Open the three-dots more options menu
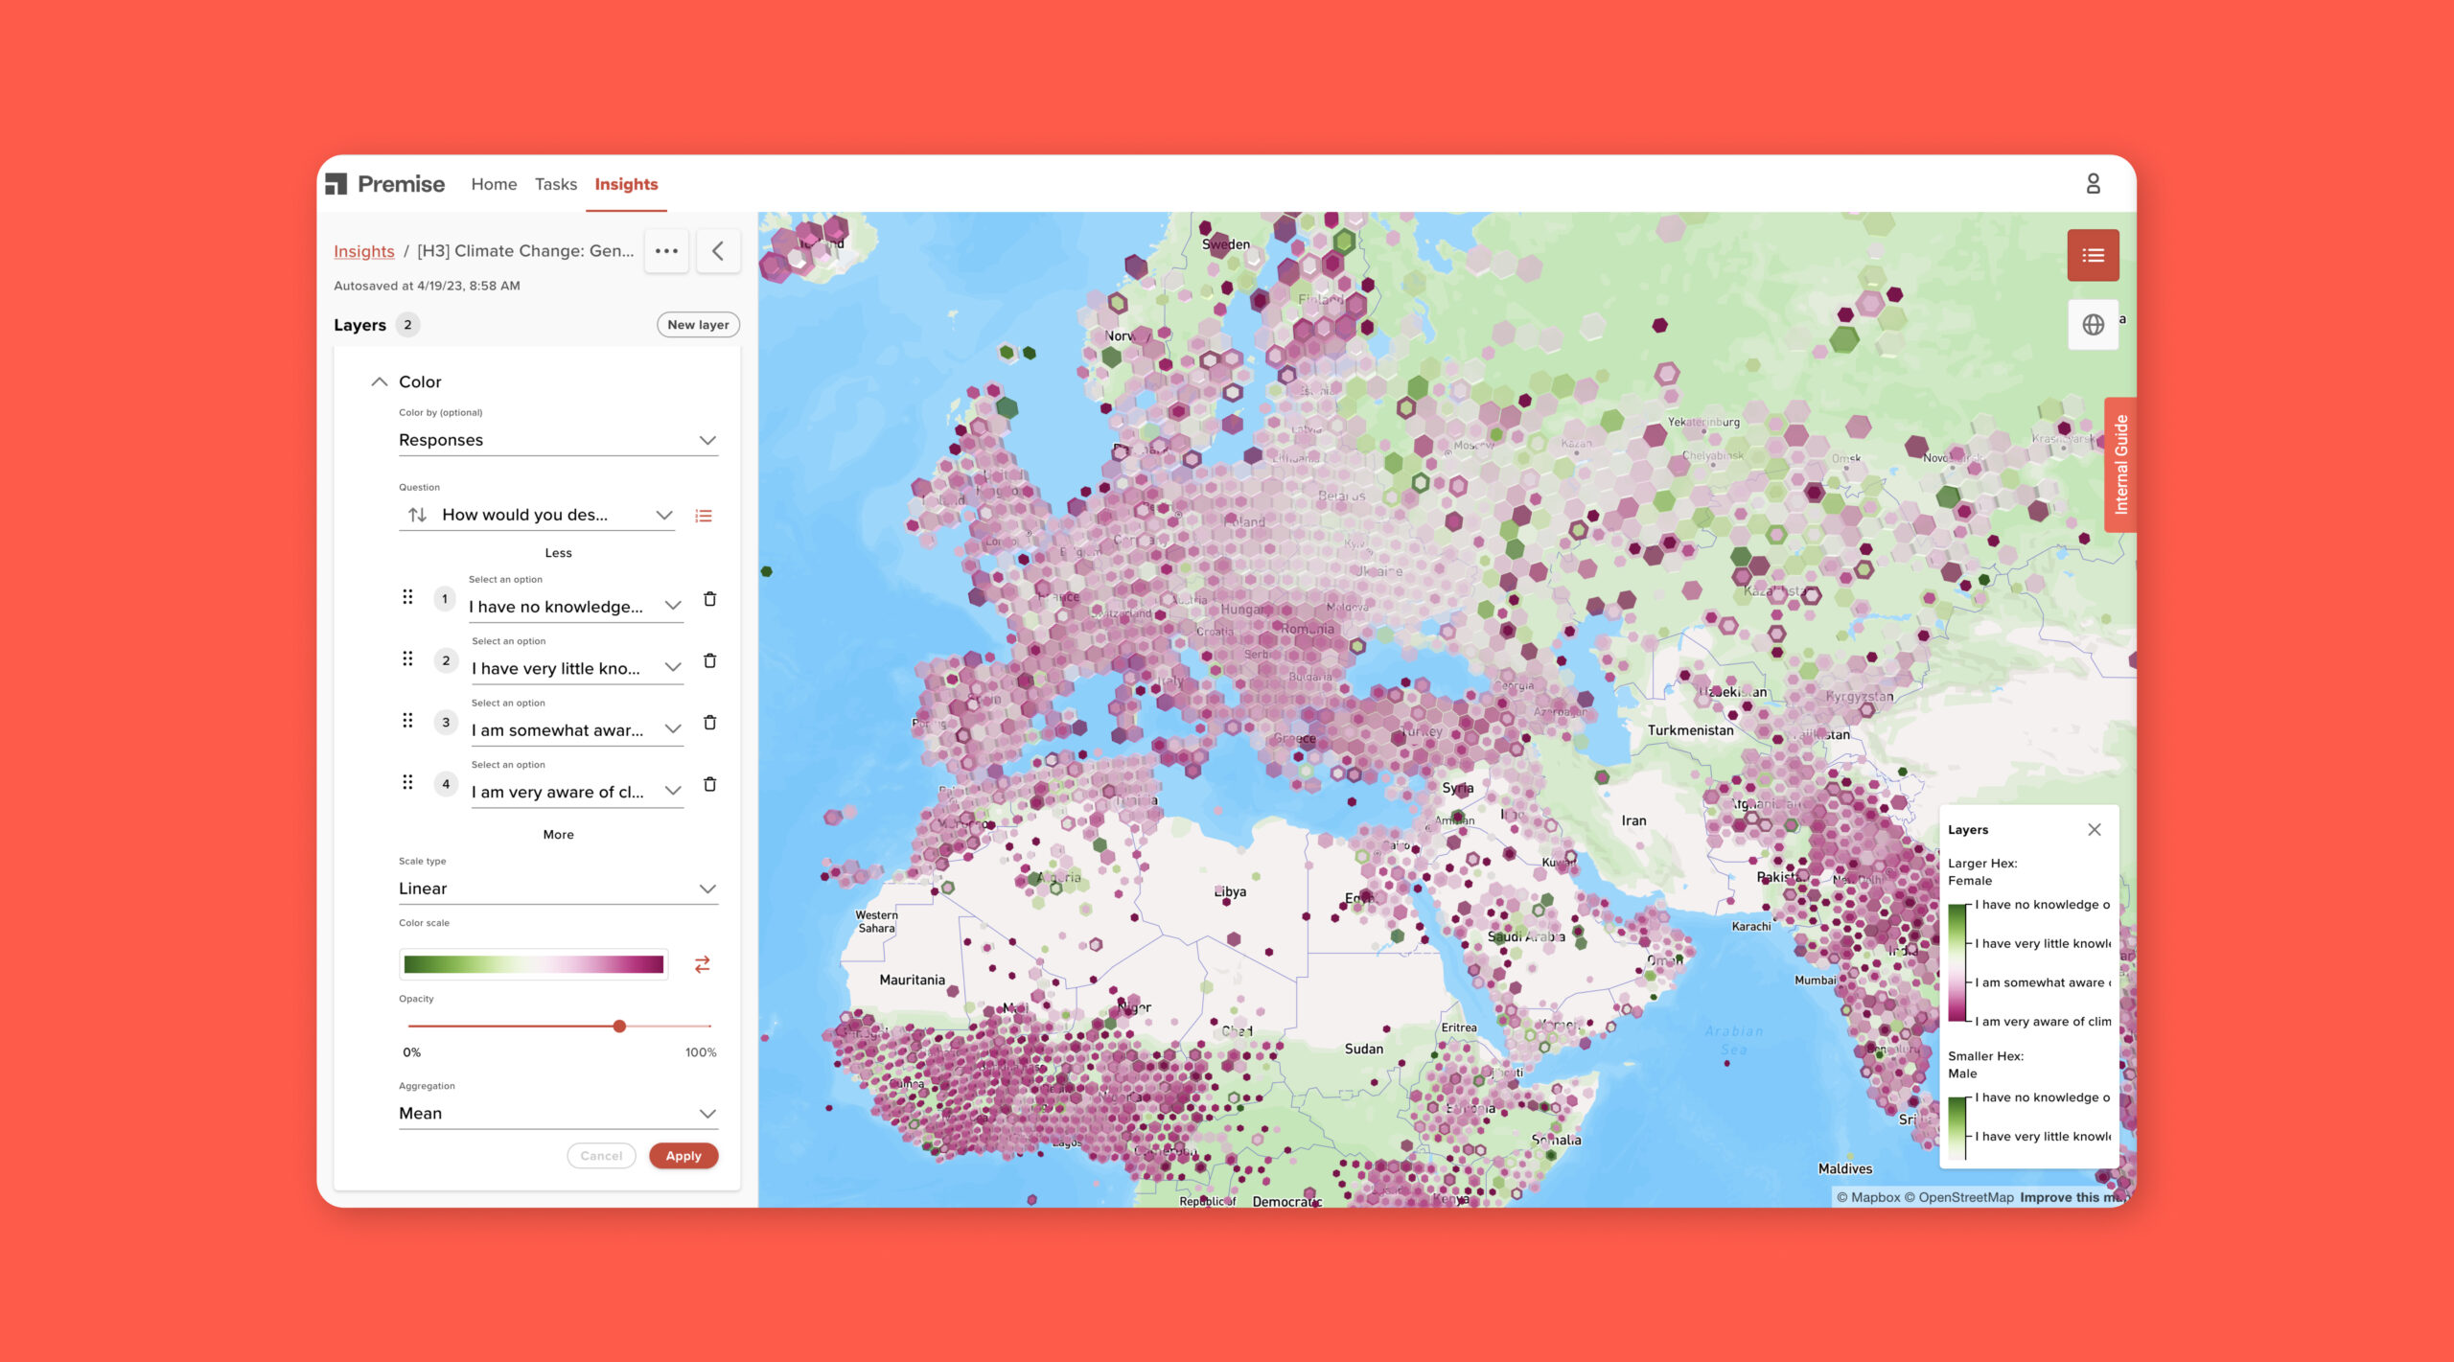Viewport: 2454px width, 1362px height. [x=666, y=251]
